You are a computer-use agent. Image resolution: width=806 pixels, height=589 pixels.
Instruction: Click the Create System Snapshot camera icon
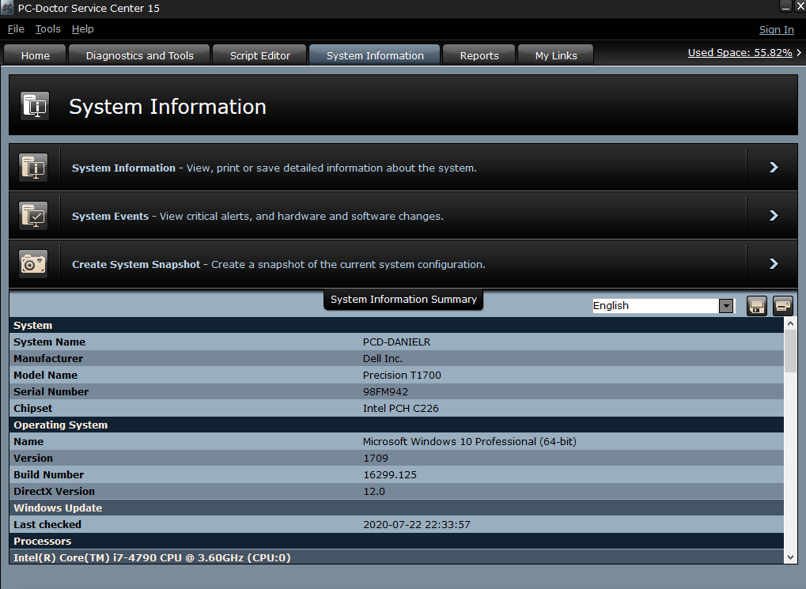tap(33, 264)
